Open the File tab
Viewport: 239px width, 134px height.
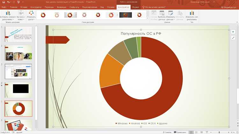pos(4,7)
